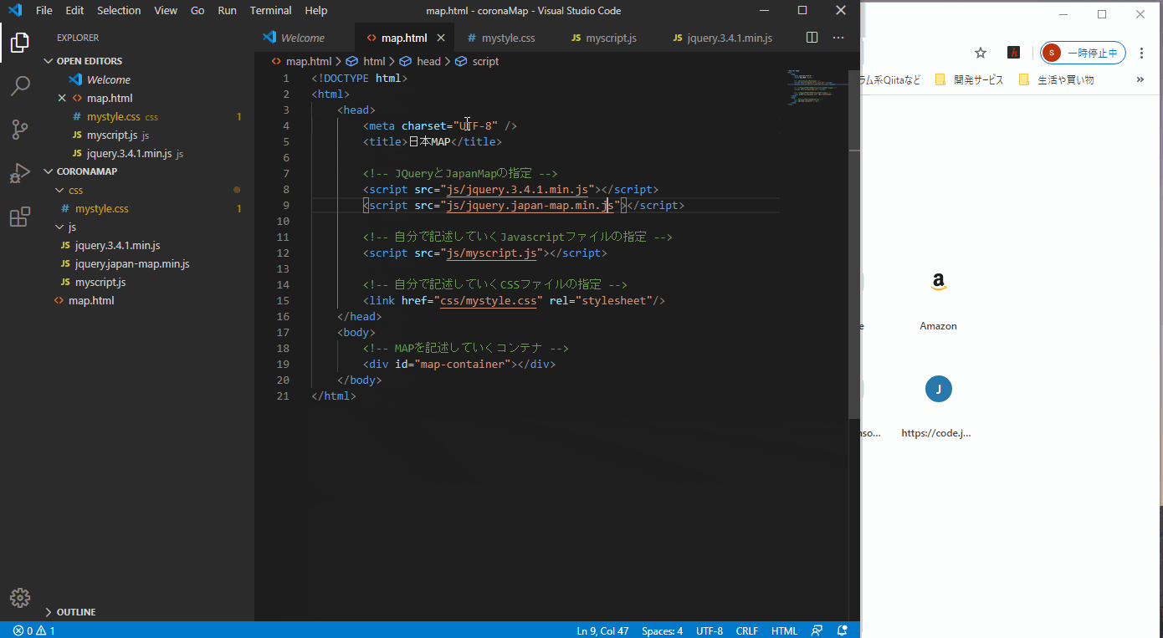The image size is (1163, 638).
Task: Click the Tweet feedback icon in status bar
Action: [816, 630]
